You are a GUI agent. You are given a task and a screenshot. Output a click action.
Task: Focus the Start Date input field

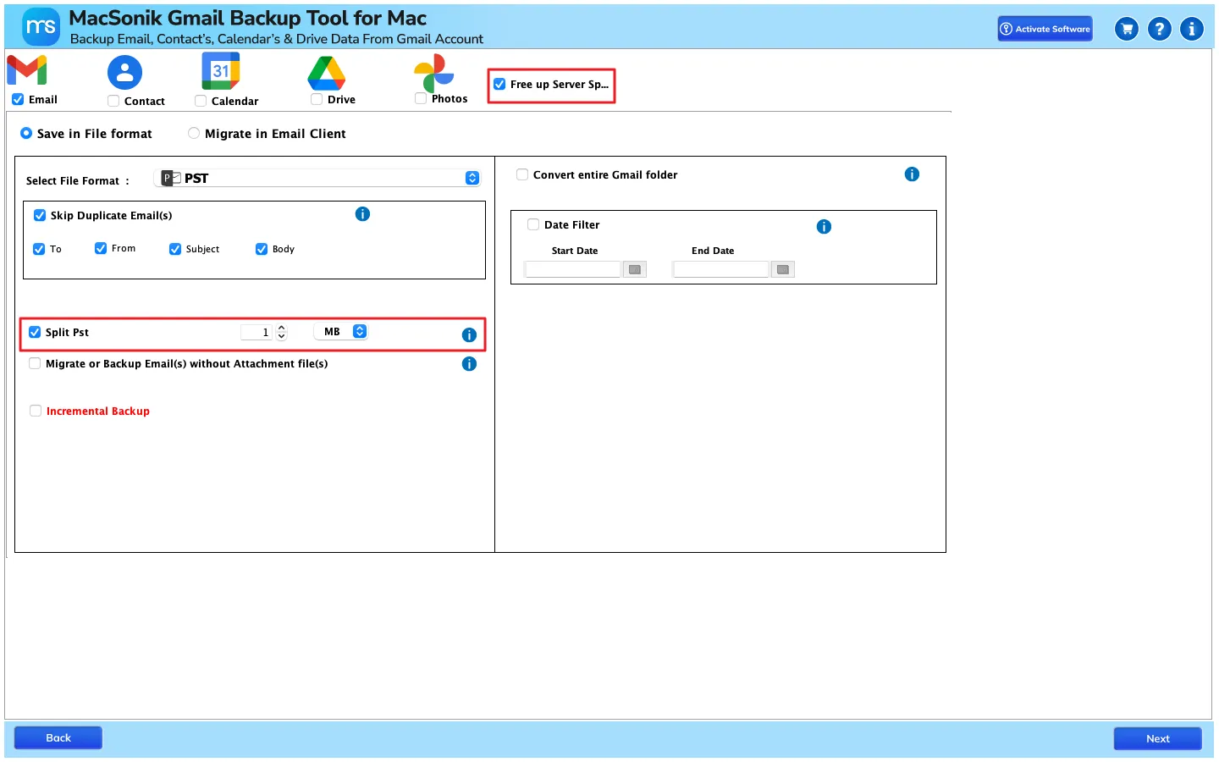point(573,269)
